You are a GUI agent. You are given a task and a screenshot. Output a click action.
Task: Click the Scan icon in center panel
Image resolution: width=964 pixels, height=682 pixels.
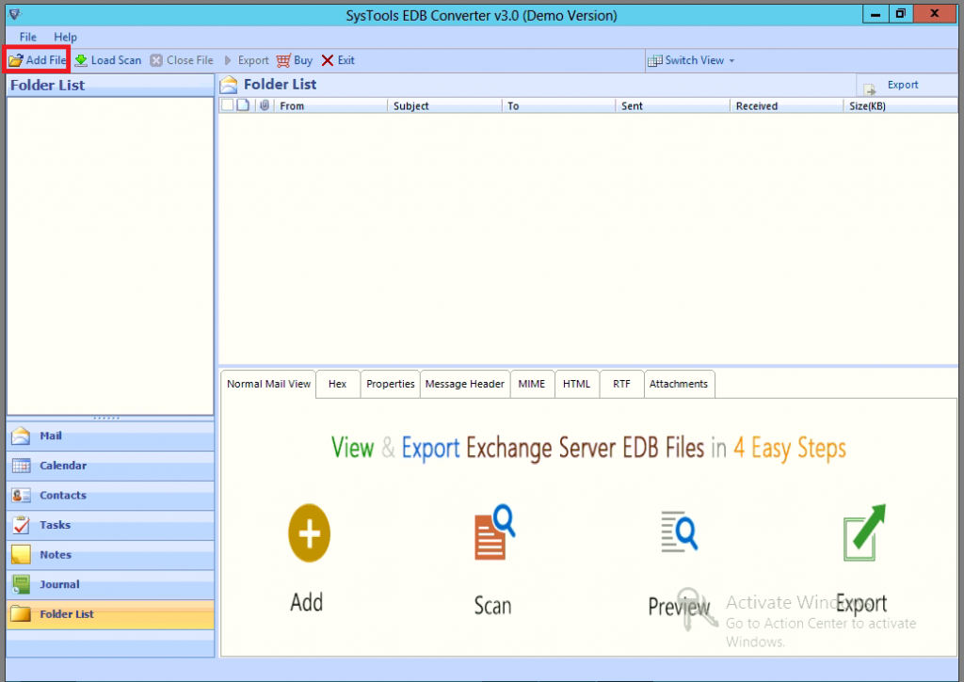(x=492, y=532)
